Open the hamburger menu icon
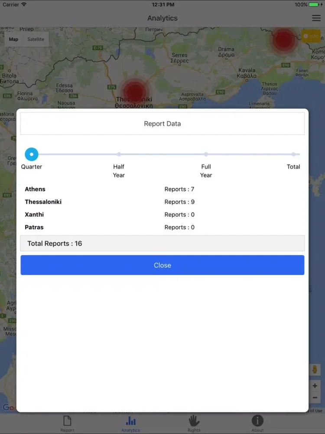 click(316, 18)
